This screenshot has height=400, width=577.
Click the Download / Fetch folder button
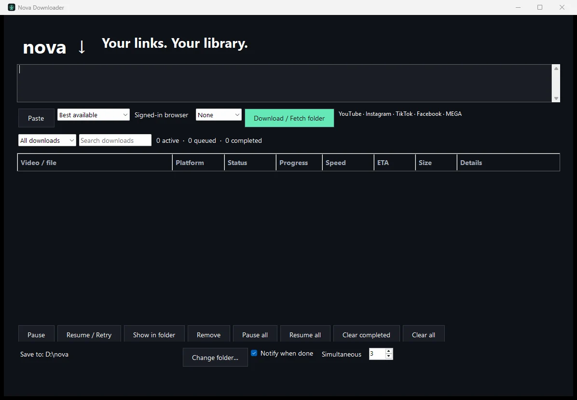pyautogui.click(x=289, y=118)
